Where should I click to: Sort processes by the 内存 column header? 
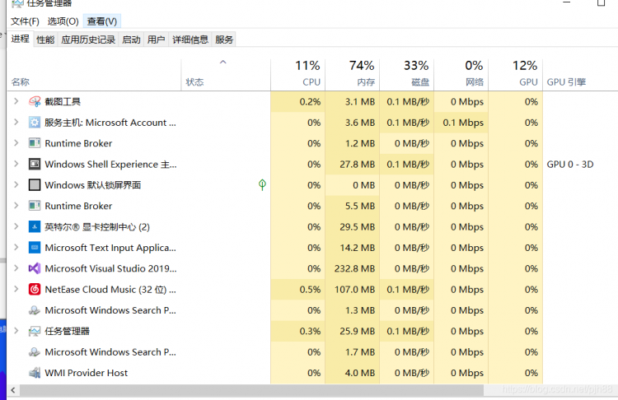pyautogui.click(x=353, y=73)
